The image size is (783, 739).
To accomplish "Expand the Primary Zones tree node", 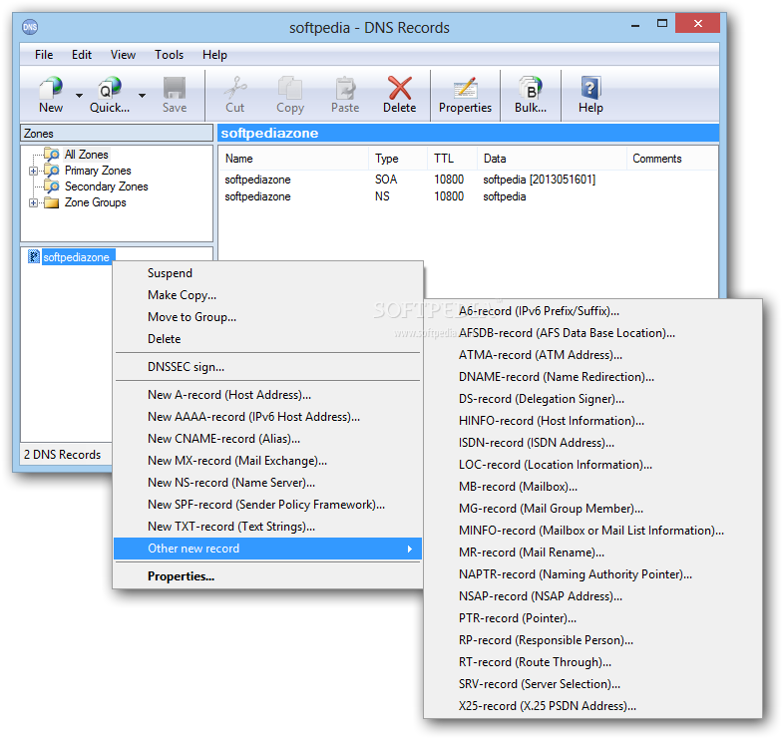I will click(x=33, y=171).
